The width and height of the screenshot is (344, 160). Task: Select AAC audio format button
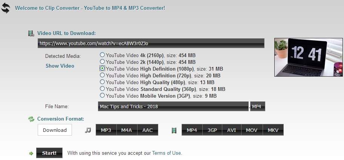point(147,130)
